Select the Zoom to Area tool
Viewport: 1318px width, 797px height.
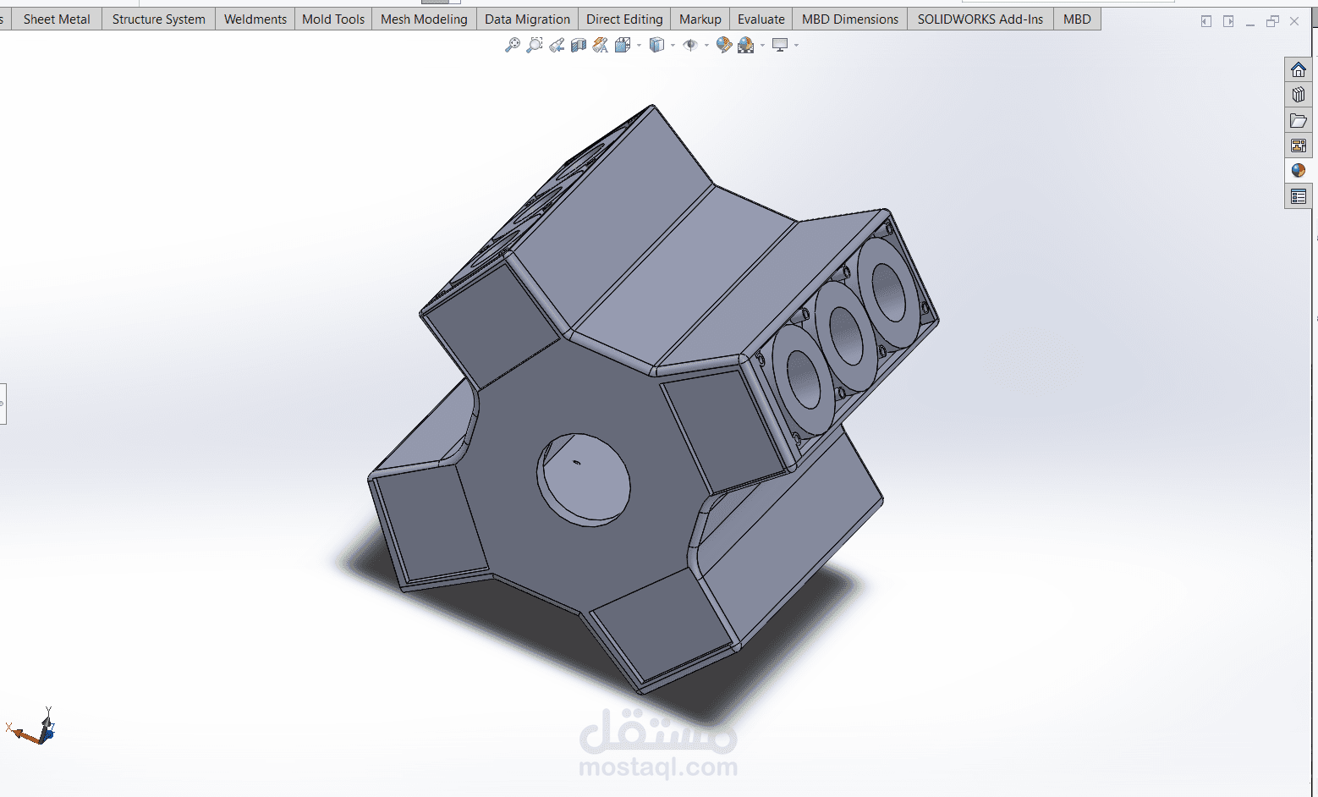(534, 45)
